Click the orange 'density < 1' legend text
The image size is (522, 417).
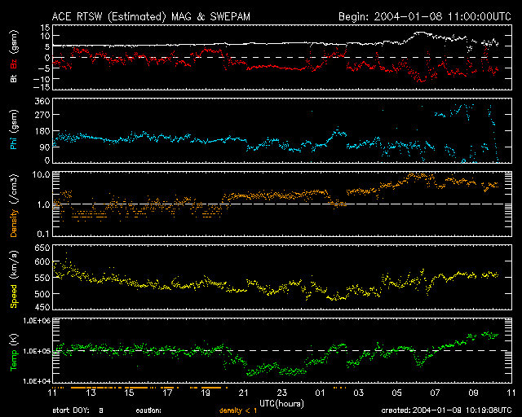pyautogui.click(x=238, y=410)
